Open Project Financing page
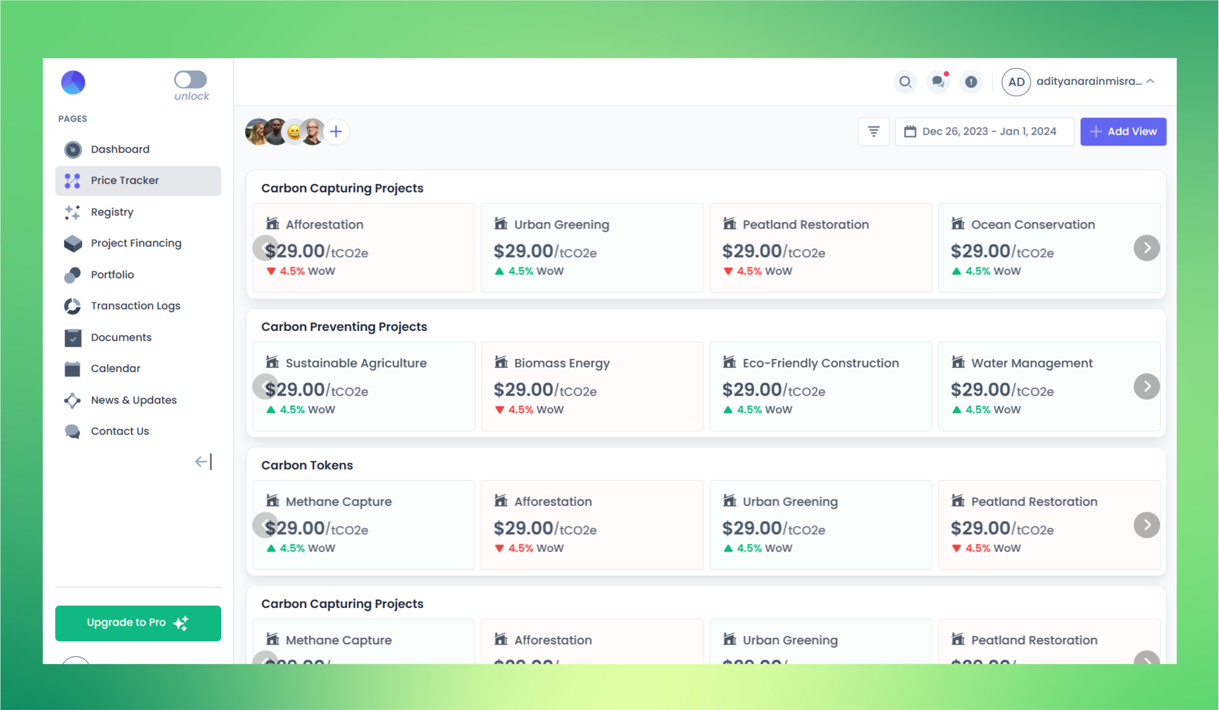Screen dimensions: 1219x710 (x=136, y=243)
